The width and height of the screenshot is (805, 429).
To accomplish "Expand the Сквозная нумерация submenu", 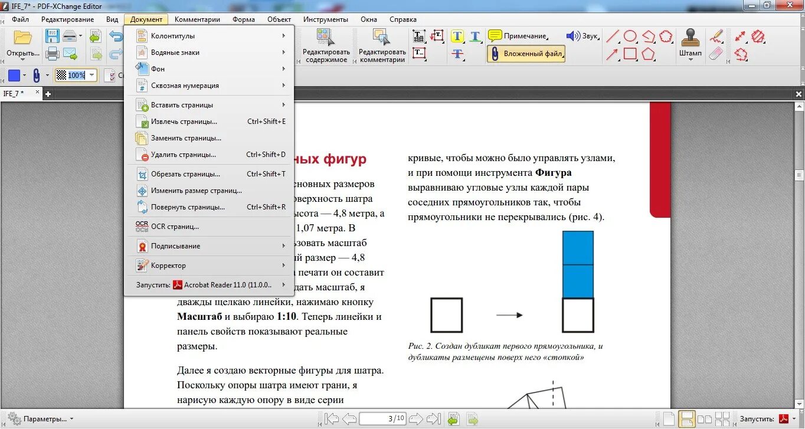I will pyautogui.click(x=209, y=86).
